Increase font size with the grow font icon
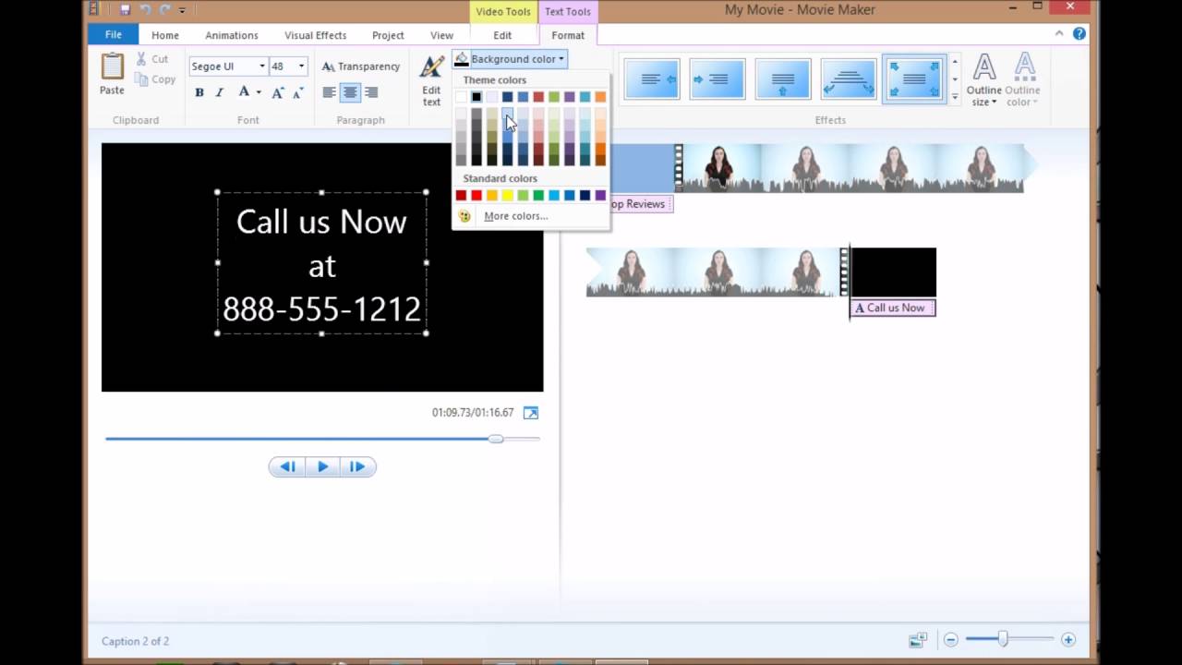Viewport: 1182px width, 665px height. (x=278, y=92)
